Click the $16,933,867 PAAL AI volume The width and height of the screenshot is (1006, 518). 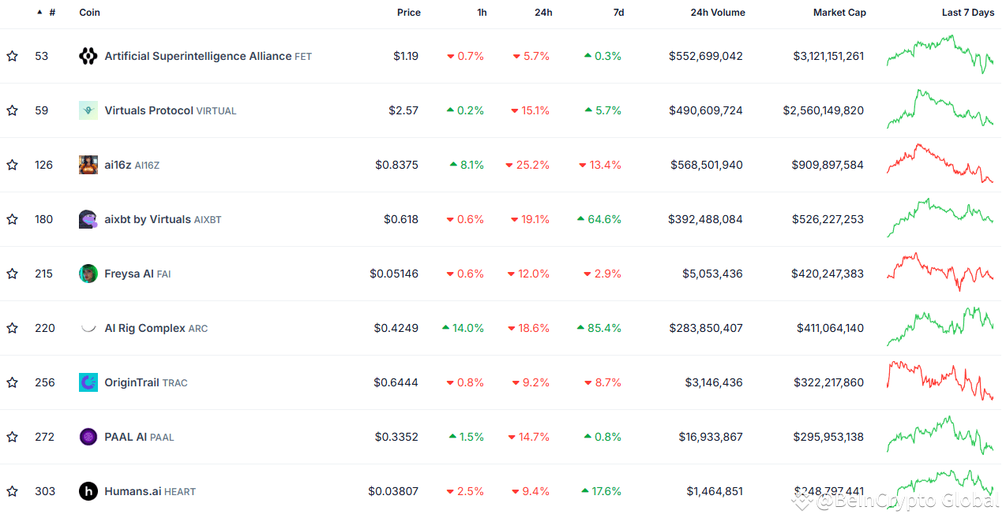click(711, 437)
